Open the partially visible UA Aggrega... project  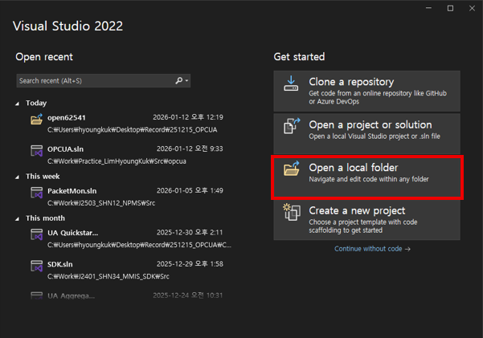[x=72, y=295]
